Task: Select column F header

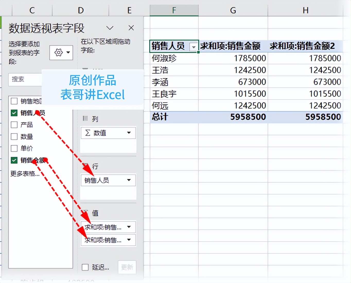Action: click(174, 10)
